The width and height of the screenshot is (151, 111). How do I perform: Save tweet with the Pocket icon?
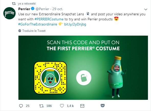pos(103,106)
